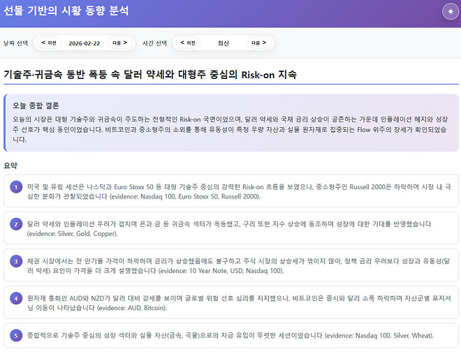Viewport: 461px width, 352px height.
Task: Click the '오늘 종합 결론' heading
Action: pos(36,105)
